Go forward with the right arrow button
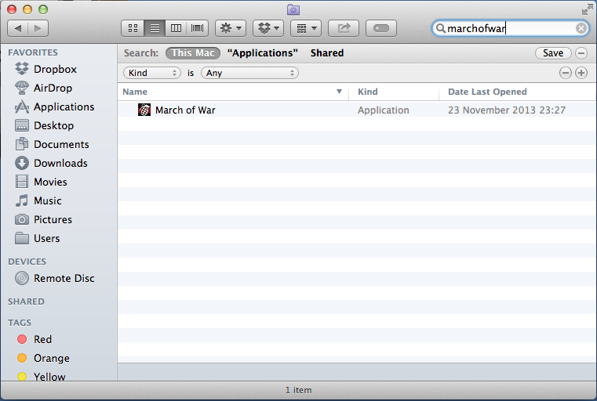The image size is (597, 401). pos(38,28)
